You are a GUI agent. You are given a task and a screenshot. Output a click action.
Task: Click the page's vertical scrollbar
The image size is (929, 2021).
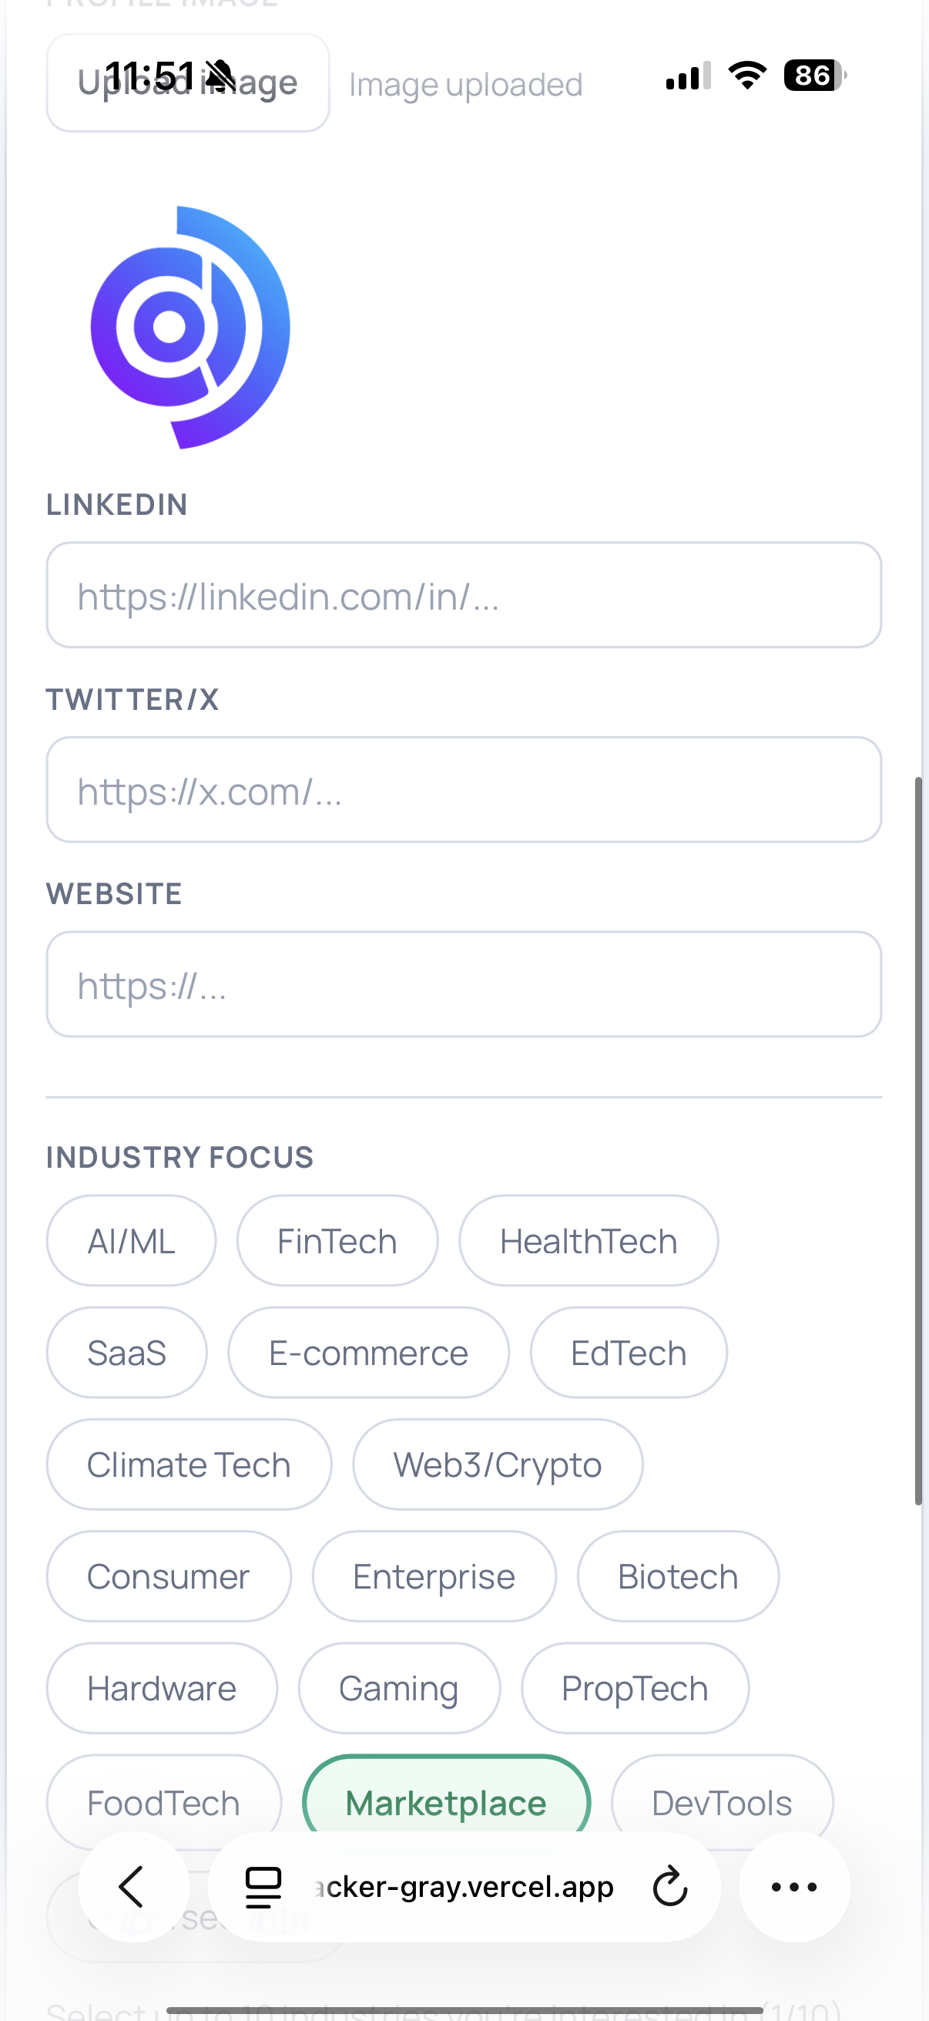point(918,1140)
